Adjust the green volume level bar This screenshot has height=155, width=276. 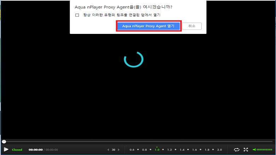(264, 150)
